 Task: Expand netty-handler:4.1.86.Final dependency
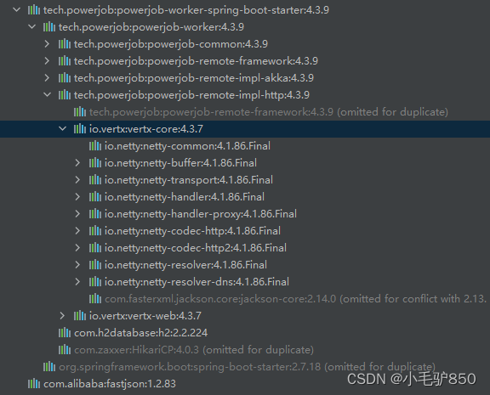click(x=77, y=197)
